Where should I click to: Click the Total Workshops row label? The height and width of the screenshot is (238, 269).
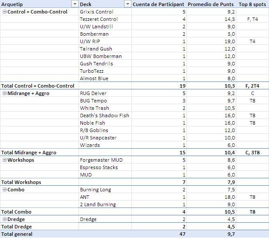point(21,182)
